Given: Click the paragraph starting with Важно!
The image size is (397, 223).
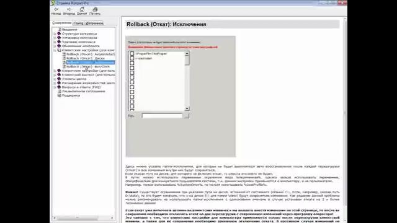Looking at the screenshot, I should [x=233, y=198].
